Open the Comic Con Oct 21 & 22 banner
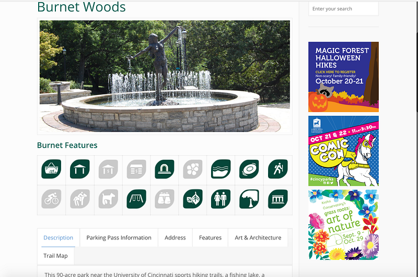This screenshot has height=277, width=418. [x=343, y=151]
